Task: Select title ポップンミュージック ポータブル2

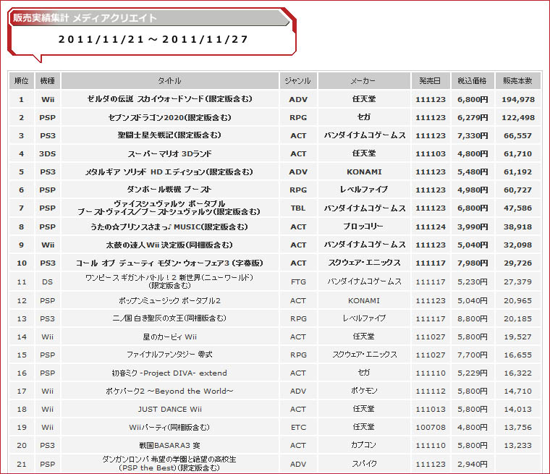Action: click(170, 300)
